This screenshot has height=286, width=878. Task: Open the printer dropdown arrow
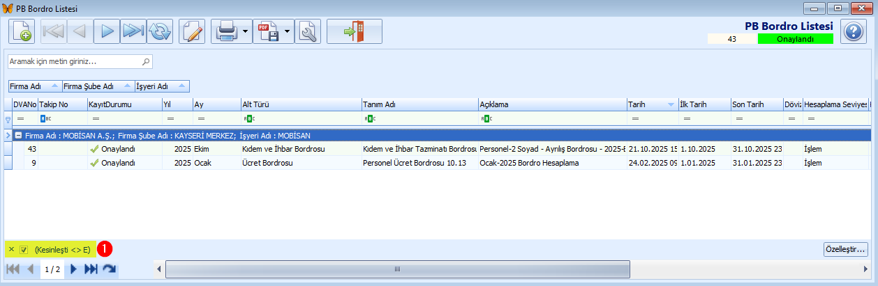[246, 32]
